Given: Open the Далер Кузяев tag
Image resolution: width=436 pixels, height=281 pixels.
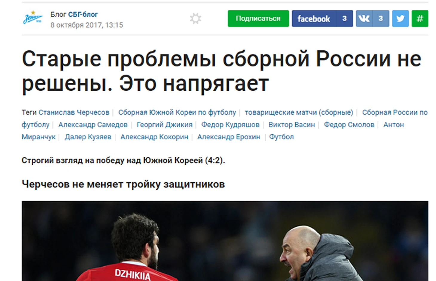Looking at the screenshot, I should (88, 137).
